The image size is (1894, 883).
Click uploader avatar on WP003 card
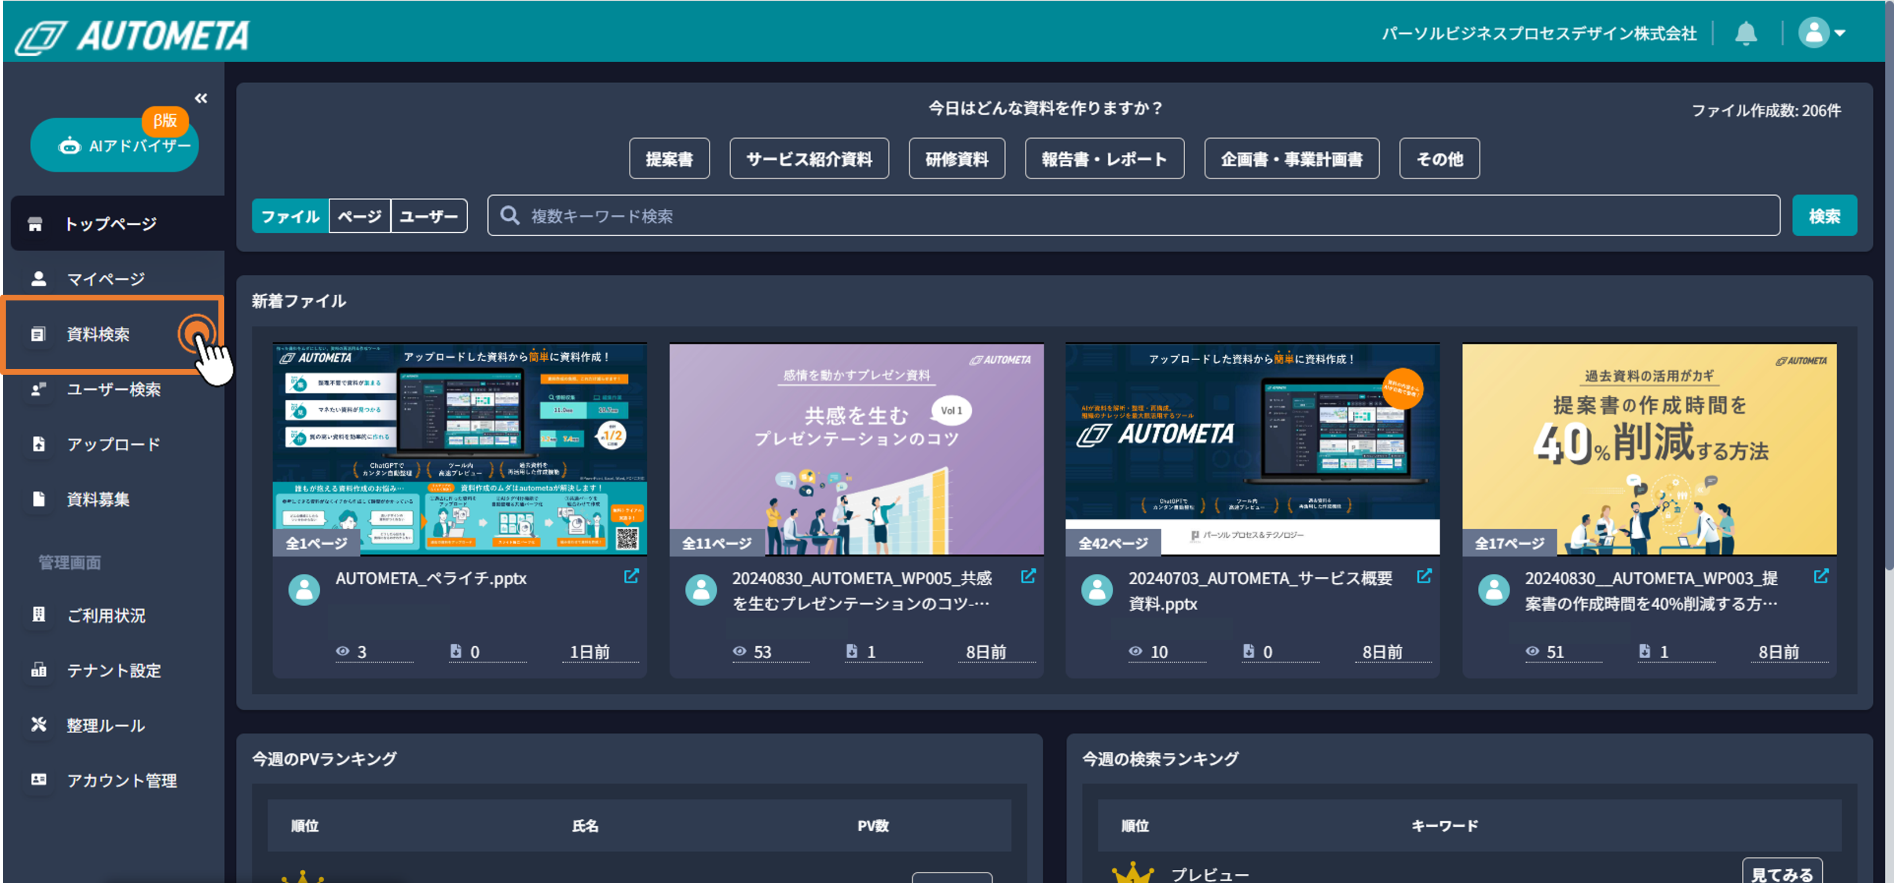(x=1494, y=590)
